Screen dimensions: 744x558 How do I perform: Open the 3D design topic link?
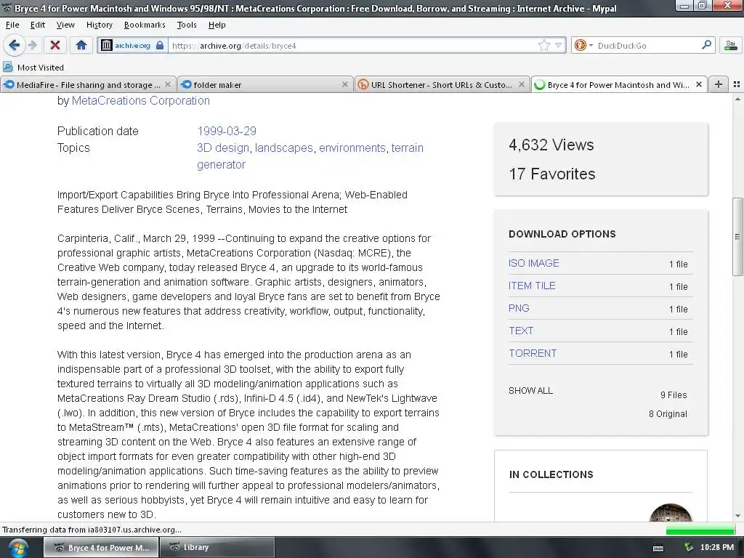pyautogui.click(x=223, y=148)
